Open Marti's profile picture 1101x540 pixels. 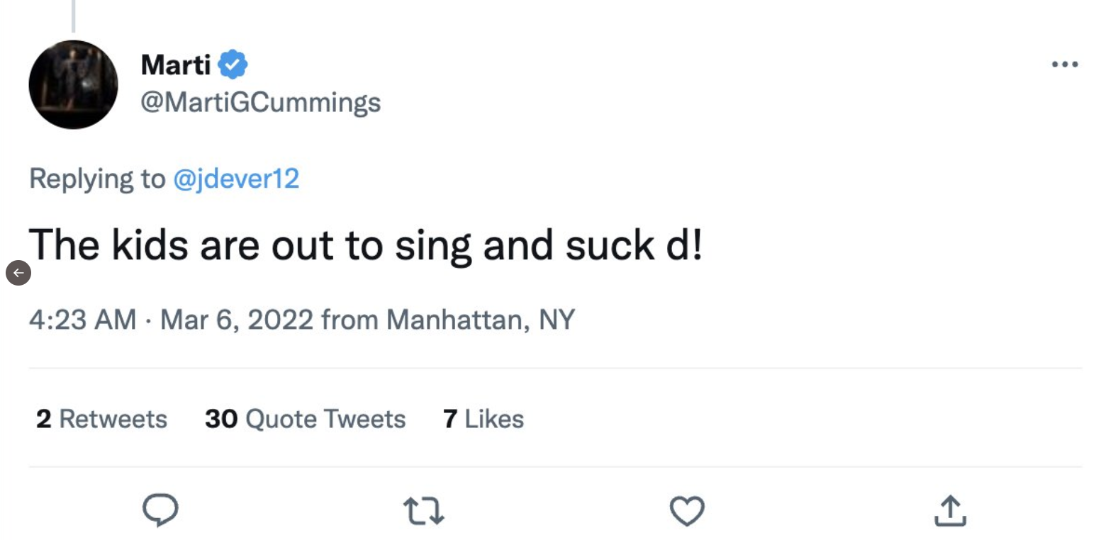(x=73, y=84)
